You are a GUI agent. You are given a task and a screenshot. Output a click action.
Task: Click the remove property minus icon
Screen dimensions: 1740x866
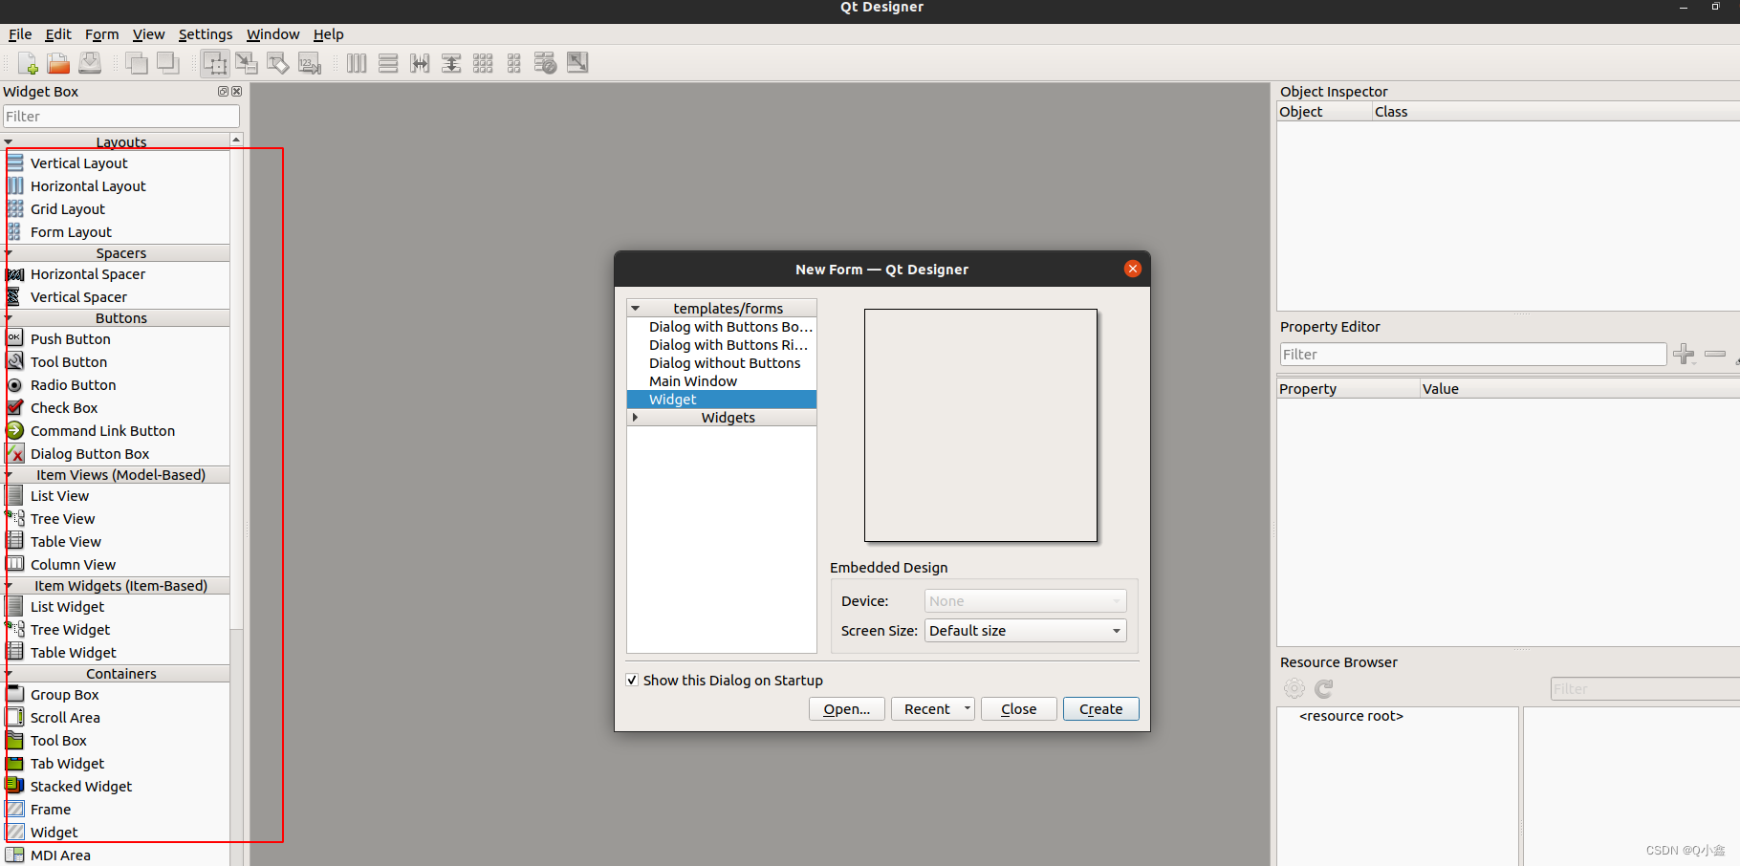pyautogui.click(x=1715, y=354)
